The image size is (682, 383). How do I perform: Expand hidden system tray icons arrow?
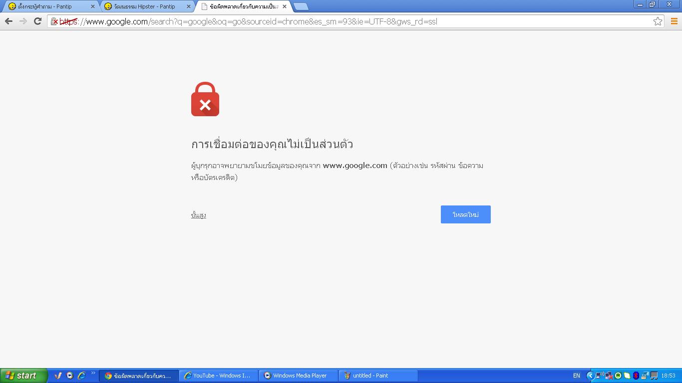[x=590, y=376]
